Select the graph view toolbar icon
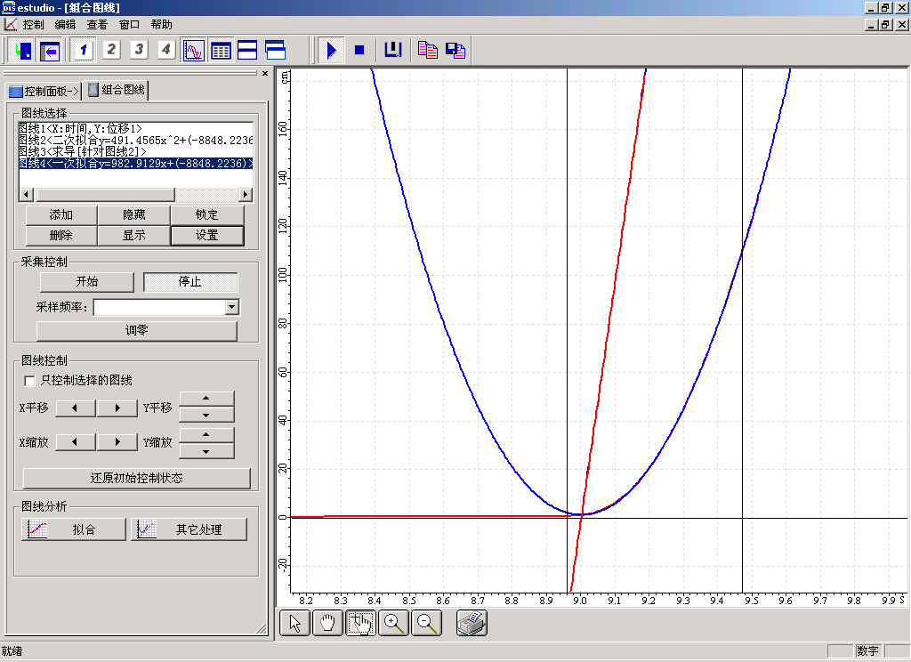Viewport: 911px width, 662px height. click(194, 50)
